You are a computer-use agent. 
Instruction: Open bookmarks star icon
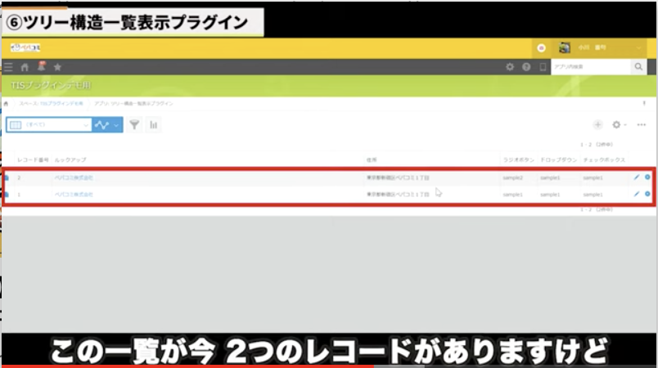pos(57,67)
